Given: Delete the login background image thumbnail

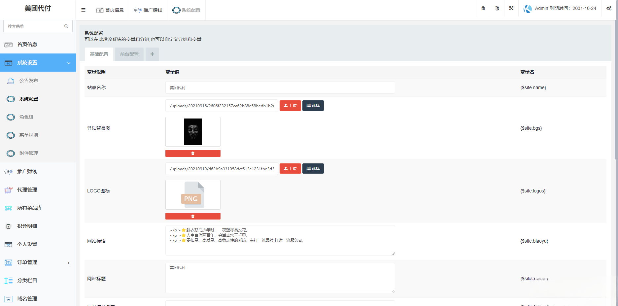Looking at the screenshot, I should click(x=193, y=153).
